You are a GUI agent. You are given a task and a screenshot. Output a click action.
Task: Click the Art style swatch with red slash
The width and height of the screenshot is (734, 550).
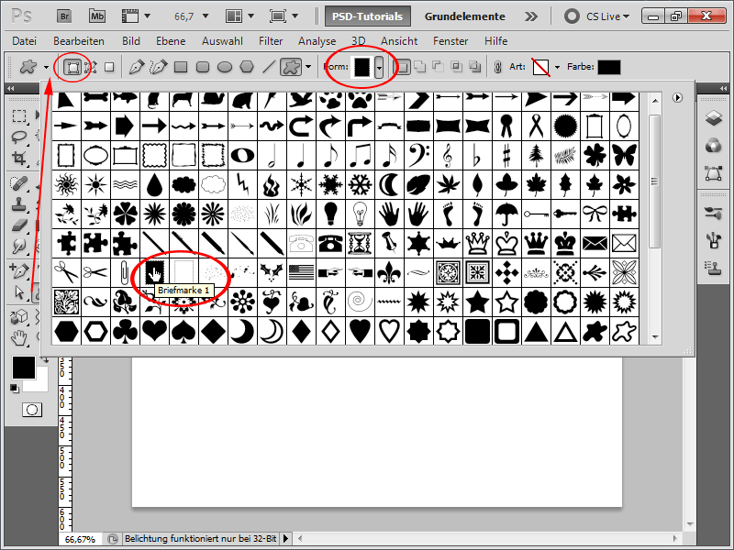[540, 67]
